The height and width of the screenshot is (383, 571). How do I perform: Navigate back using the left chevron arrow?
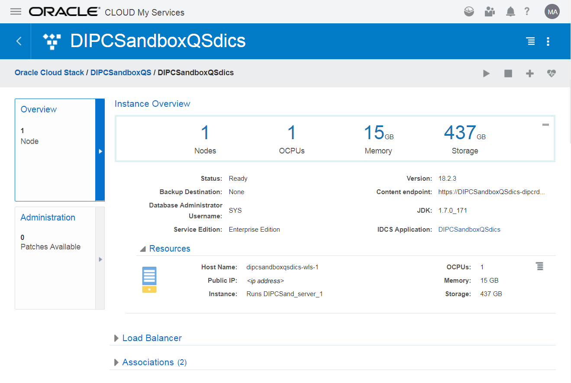[x=18, y=41]
